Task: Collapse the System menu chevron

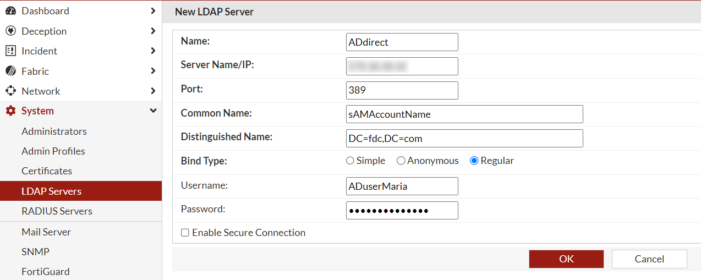Action: [x=153, y=111]
